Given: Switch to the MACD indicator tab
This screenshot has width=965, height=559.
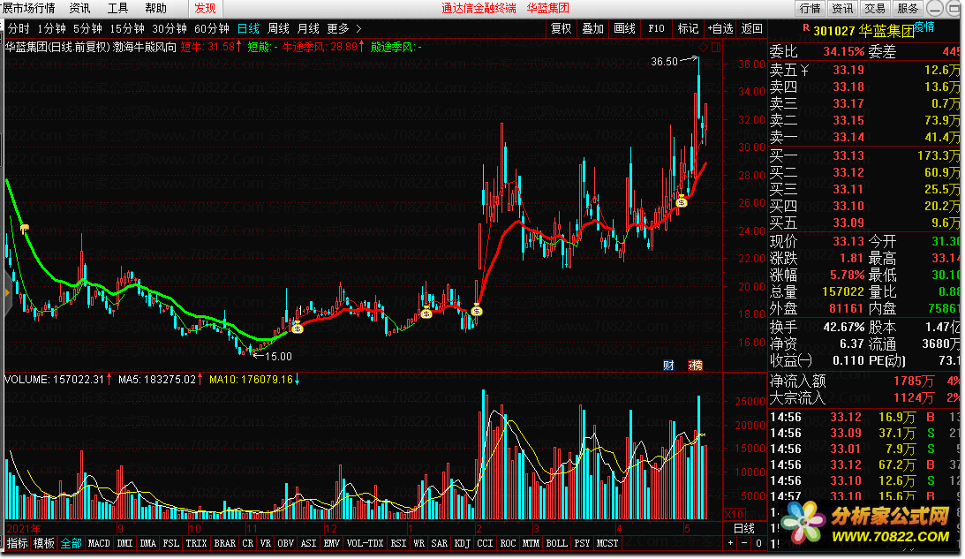Looking at the screenshot, I should pyautogui.click(x=99, y=543).
